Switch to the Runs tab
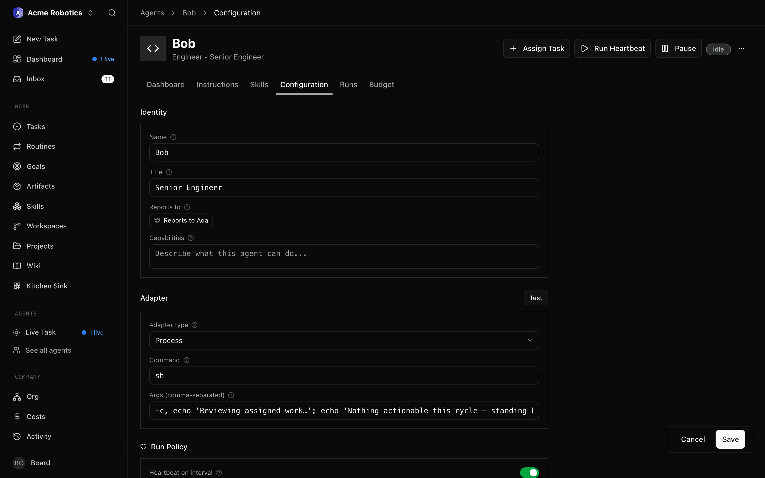Image resolution: width=765 pixels, height=478 pixels. (348, 84)
